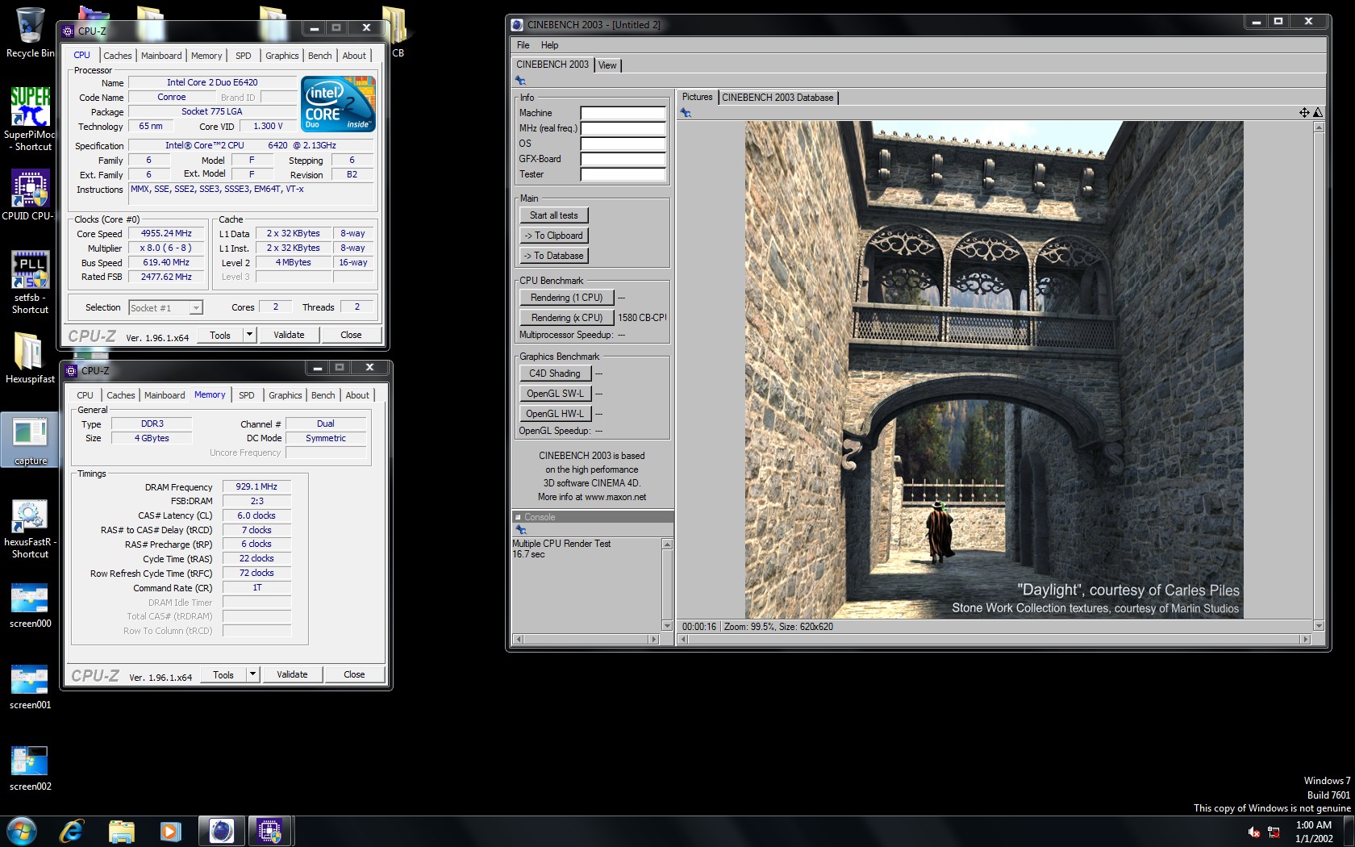Select Pictures tab in CINEBENCH
1355x847 pixels.
coord(697,97)
